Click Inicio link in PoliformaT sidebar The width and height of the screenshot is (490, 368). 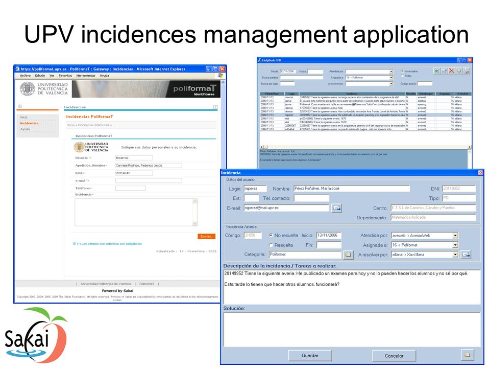click(24, 118)
